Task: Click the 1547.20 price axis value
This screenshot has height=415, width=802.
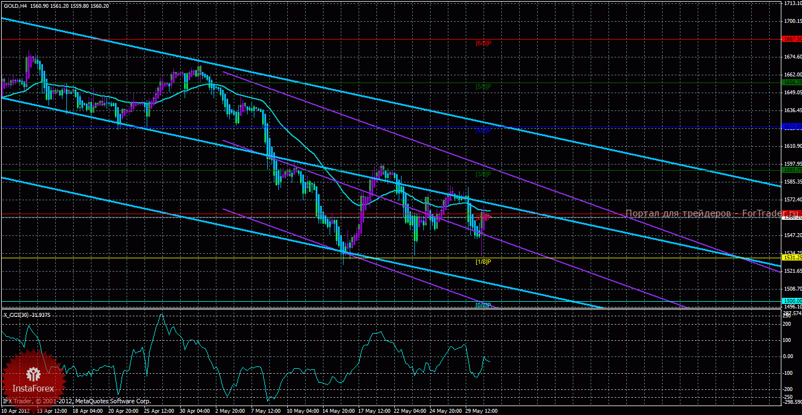Action: 793,235
